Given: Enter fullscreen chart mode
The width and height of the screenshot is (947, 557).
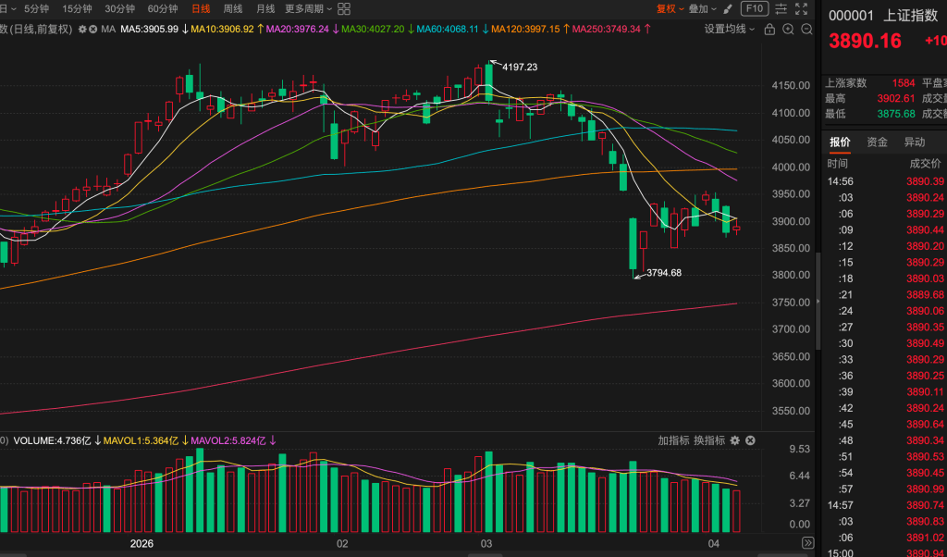Looking at the screenshot, I should (x=804, y=9).
